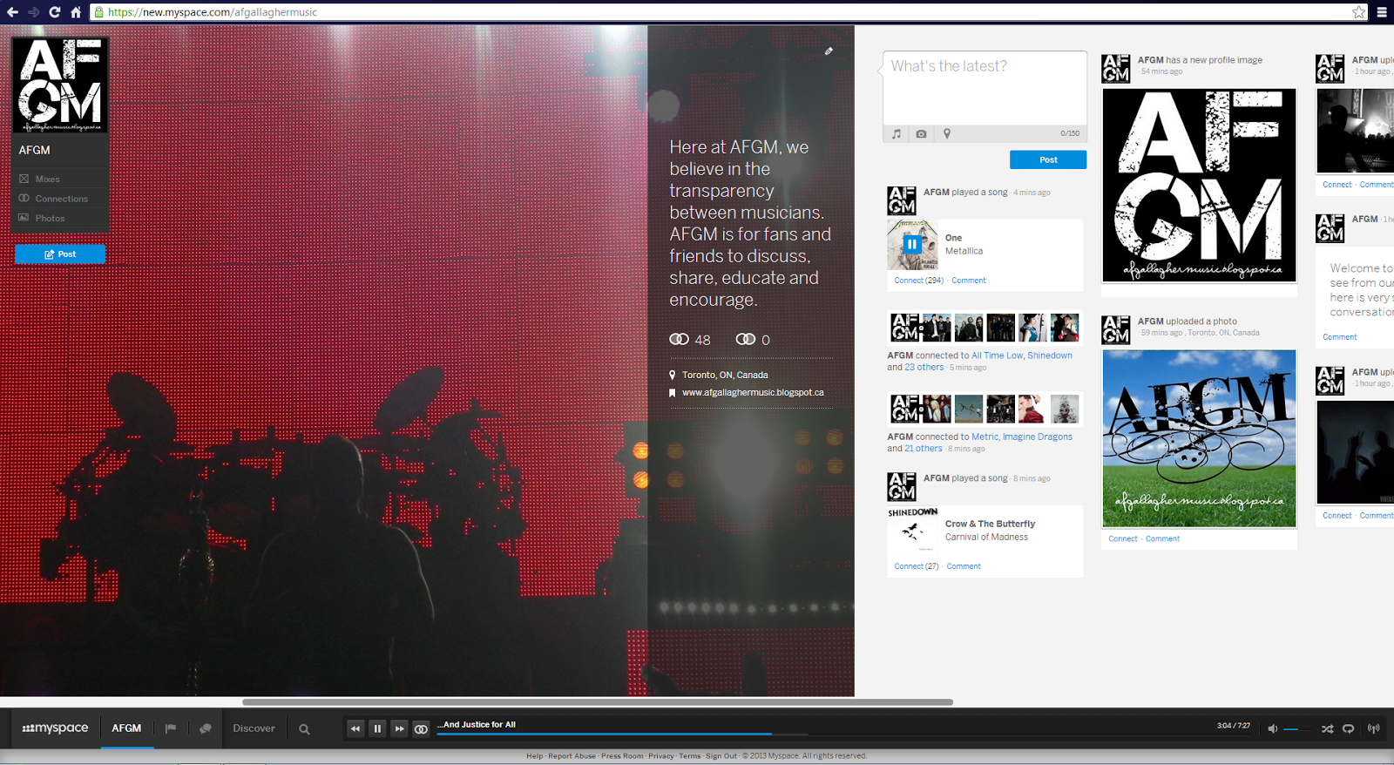Open the Shinedown link

(x=1050, y=355)
